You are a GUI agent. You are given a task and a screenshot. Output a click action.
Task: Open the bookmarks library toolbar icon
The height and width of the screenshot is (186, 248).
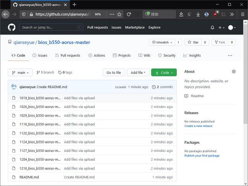[x=181, y=14]
